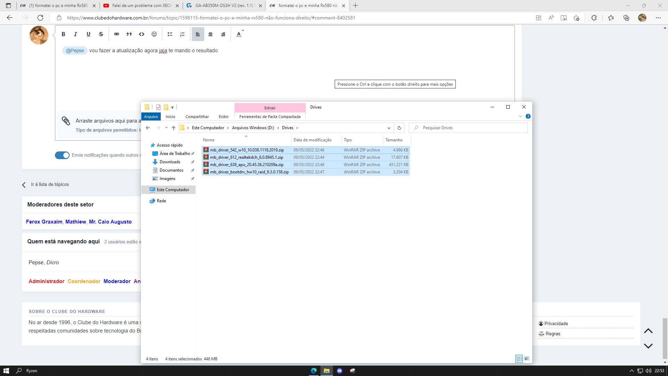
Task: Click the browser page vertical scrollbar
Action: pos(665,338)
